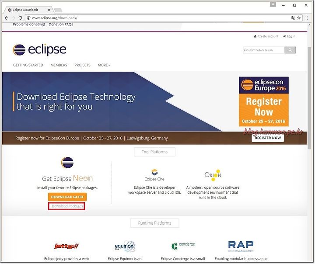315x264 pixels.
Task: Click the translate page icon
Action: click(x=293, y=18)
